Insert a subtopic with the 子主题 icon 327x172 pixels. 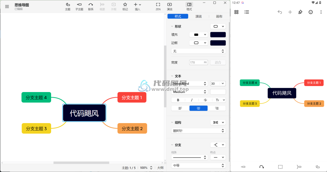[79, 6]
